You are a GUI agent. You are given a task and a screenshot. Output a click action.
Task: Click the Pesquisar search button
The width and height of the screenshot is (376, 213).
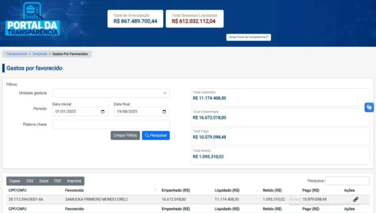click(155, 135)
